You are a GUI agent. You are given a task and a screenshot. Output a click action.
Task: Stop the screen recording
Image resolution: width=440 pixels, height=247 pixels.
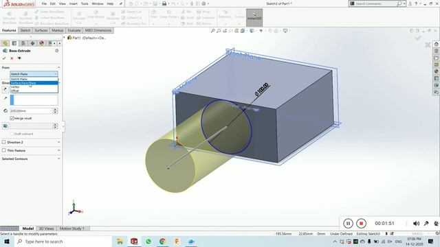tap(361, 223)
